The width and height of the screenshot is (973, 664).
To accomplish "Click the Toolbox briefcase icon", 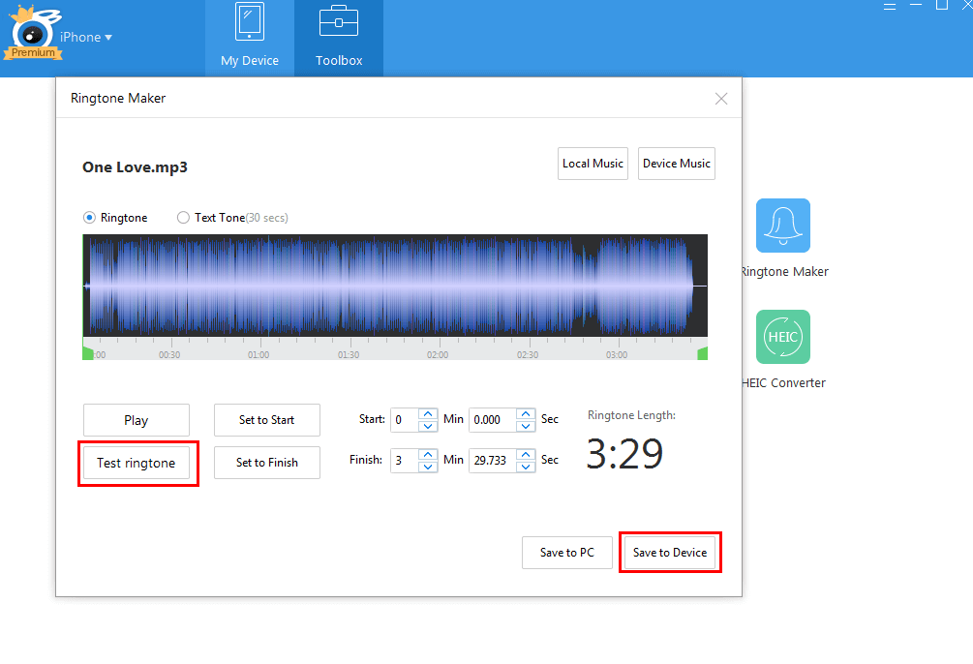I will 338,23.
